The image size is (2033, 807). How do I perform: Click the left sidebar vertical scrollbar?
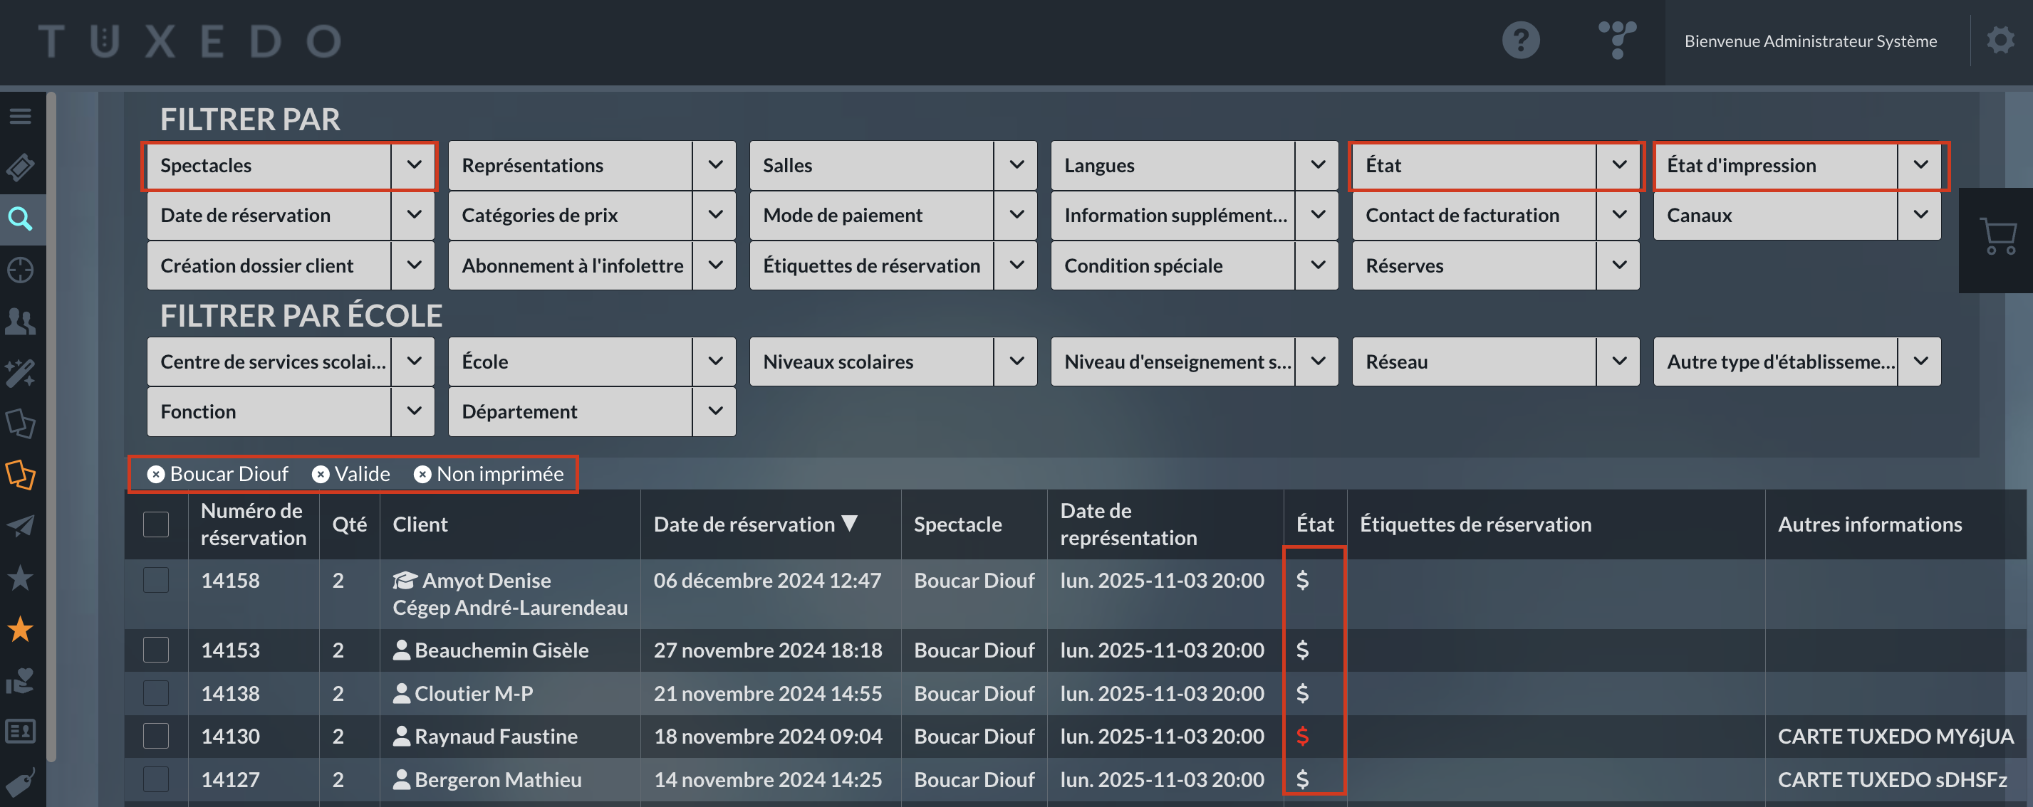[51, 426]
